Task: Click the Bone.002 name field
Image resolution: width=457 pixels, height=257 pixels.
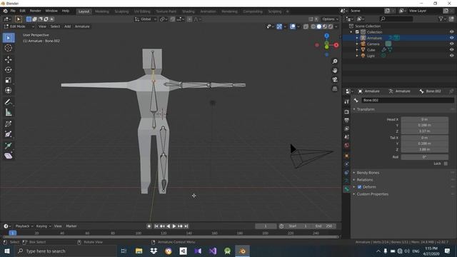Action: (408, 100)
